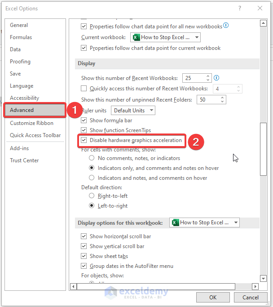Uncheck Show formula bar

84,120
